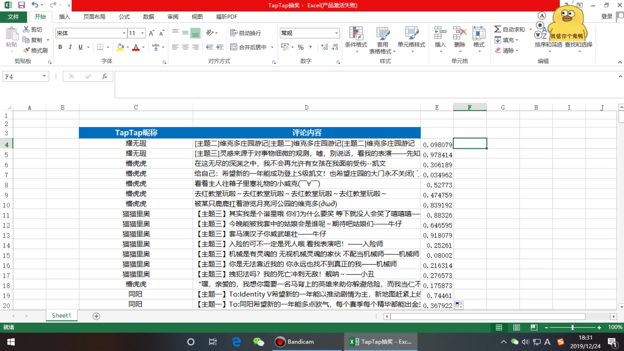Open the font size dropdown showing 11
624x351 pixels.
click(142, 33)
